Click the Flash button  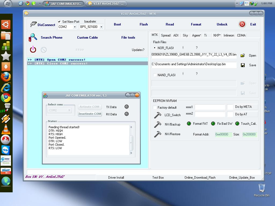[144, 24]
